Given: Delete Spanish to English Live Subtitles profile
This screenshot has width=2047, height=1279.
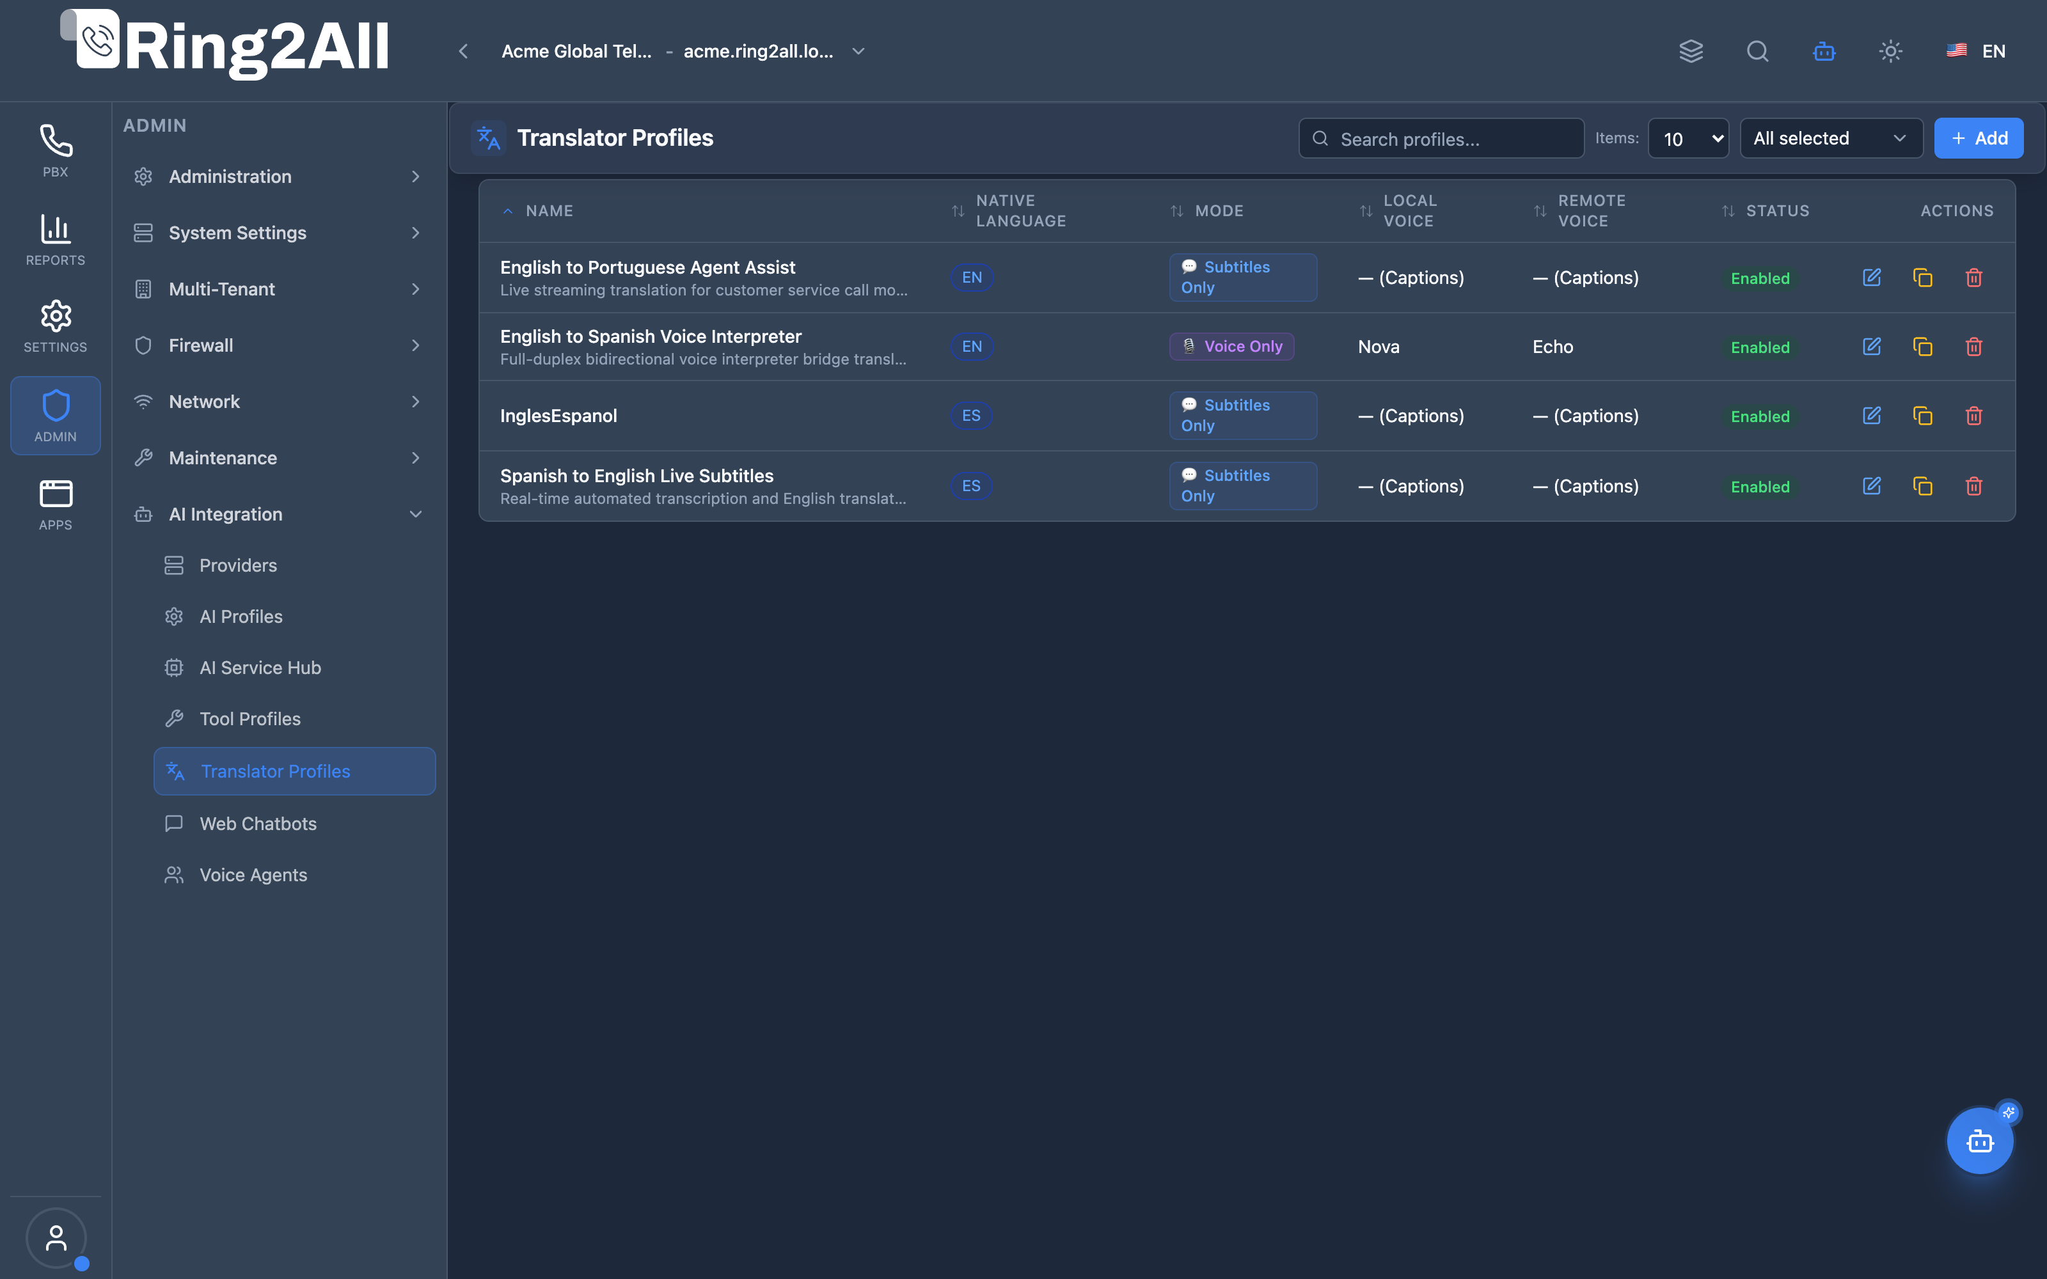Looking at the screenshot, I should (x=1973, y=485).
